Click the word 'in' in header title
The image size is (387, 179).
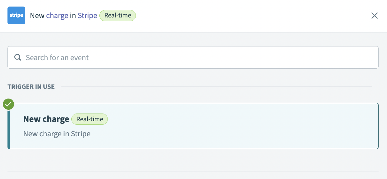tap(73, 16)
